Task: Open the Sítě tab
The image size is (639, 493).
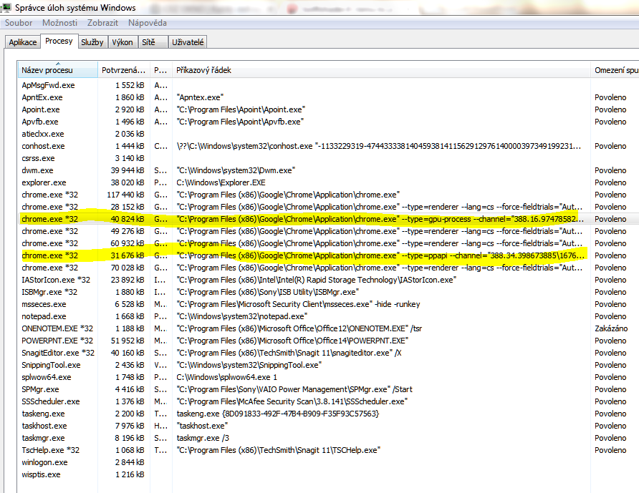Action: (x=148, y=42)
